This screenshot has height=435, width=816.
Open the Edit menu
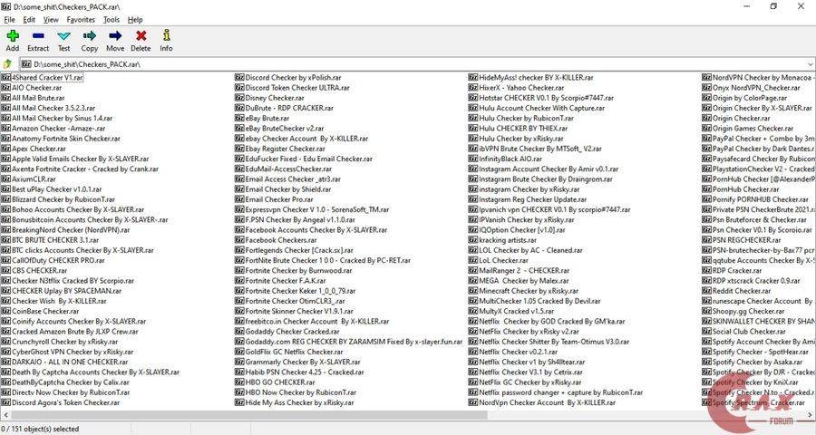29,20
